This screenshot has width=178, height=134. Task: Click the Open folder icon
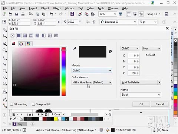point(10,14)
